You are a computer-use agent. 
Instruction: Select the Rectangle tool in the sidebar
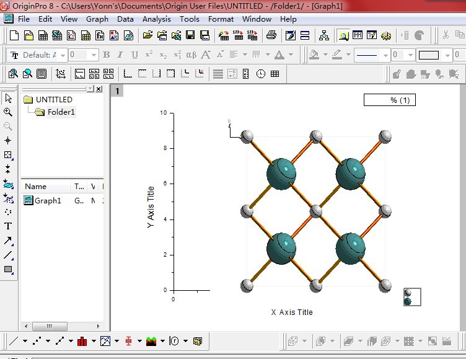(x=8, y=270)
